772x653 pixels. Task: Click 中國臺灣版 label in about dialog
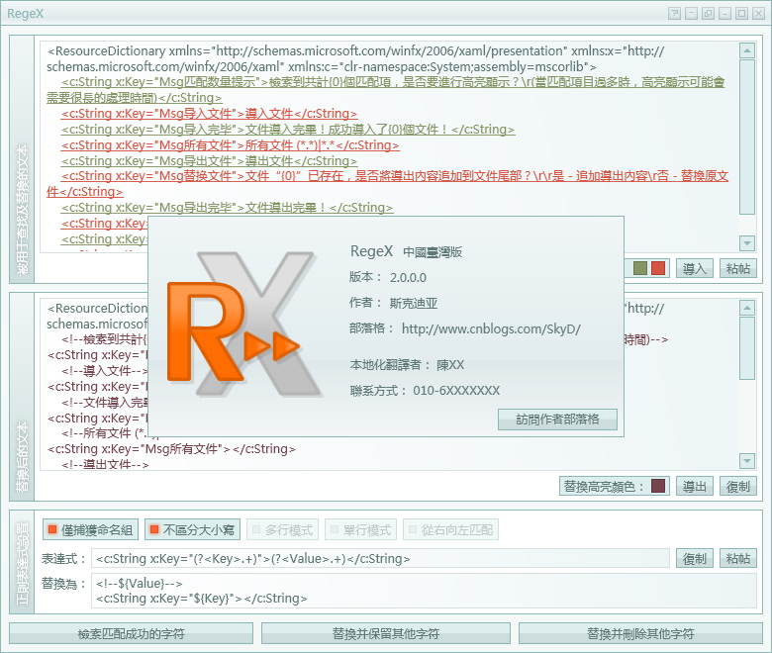click(433, 252)
